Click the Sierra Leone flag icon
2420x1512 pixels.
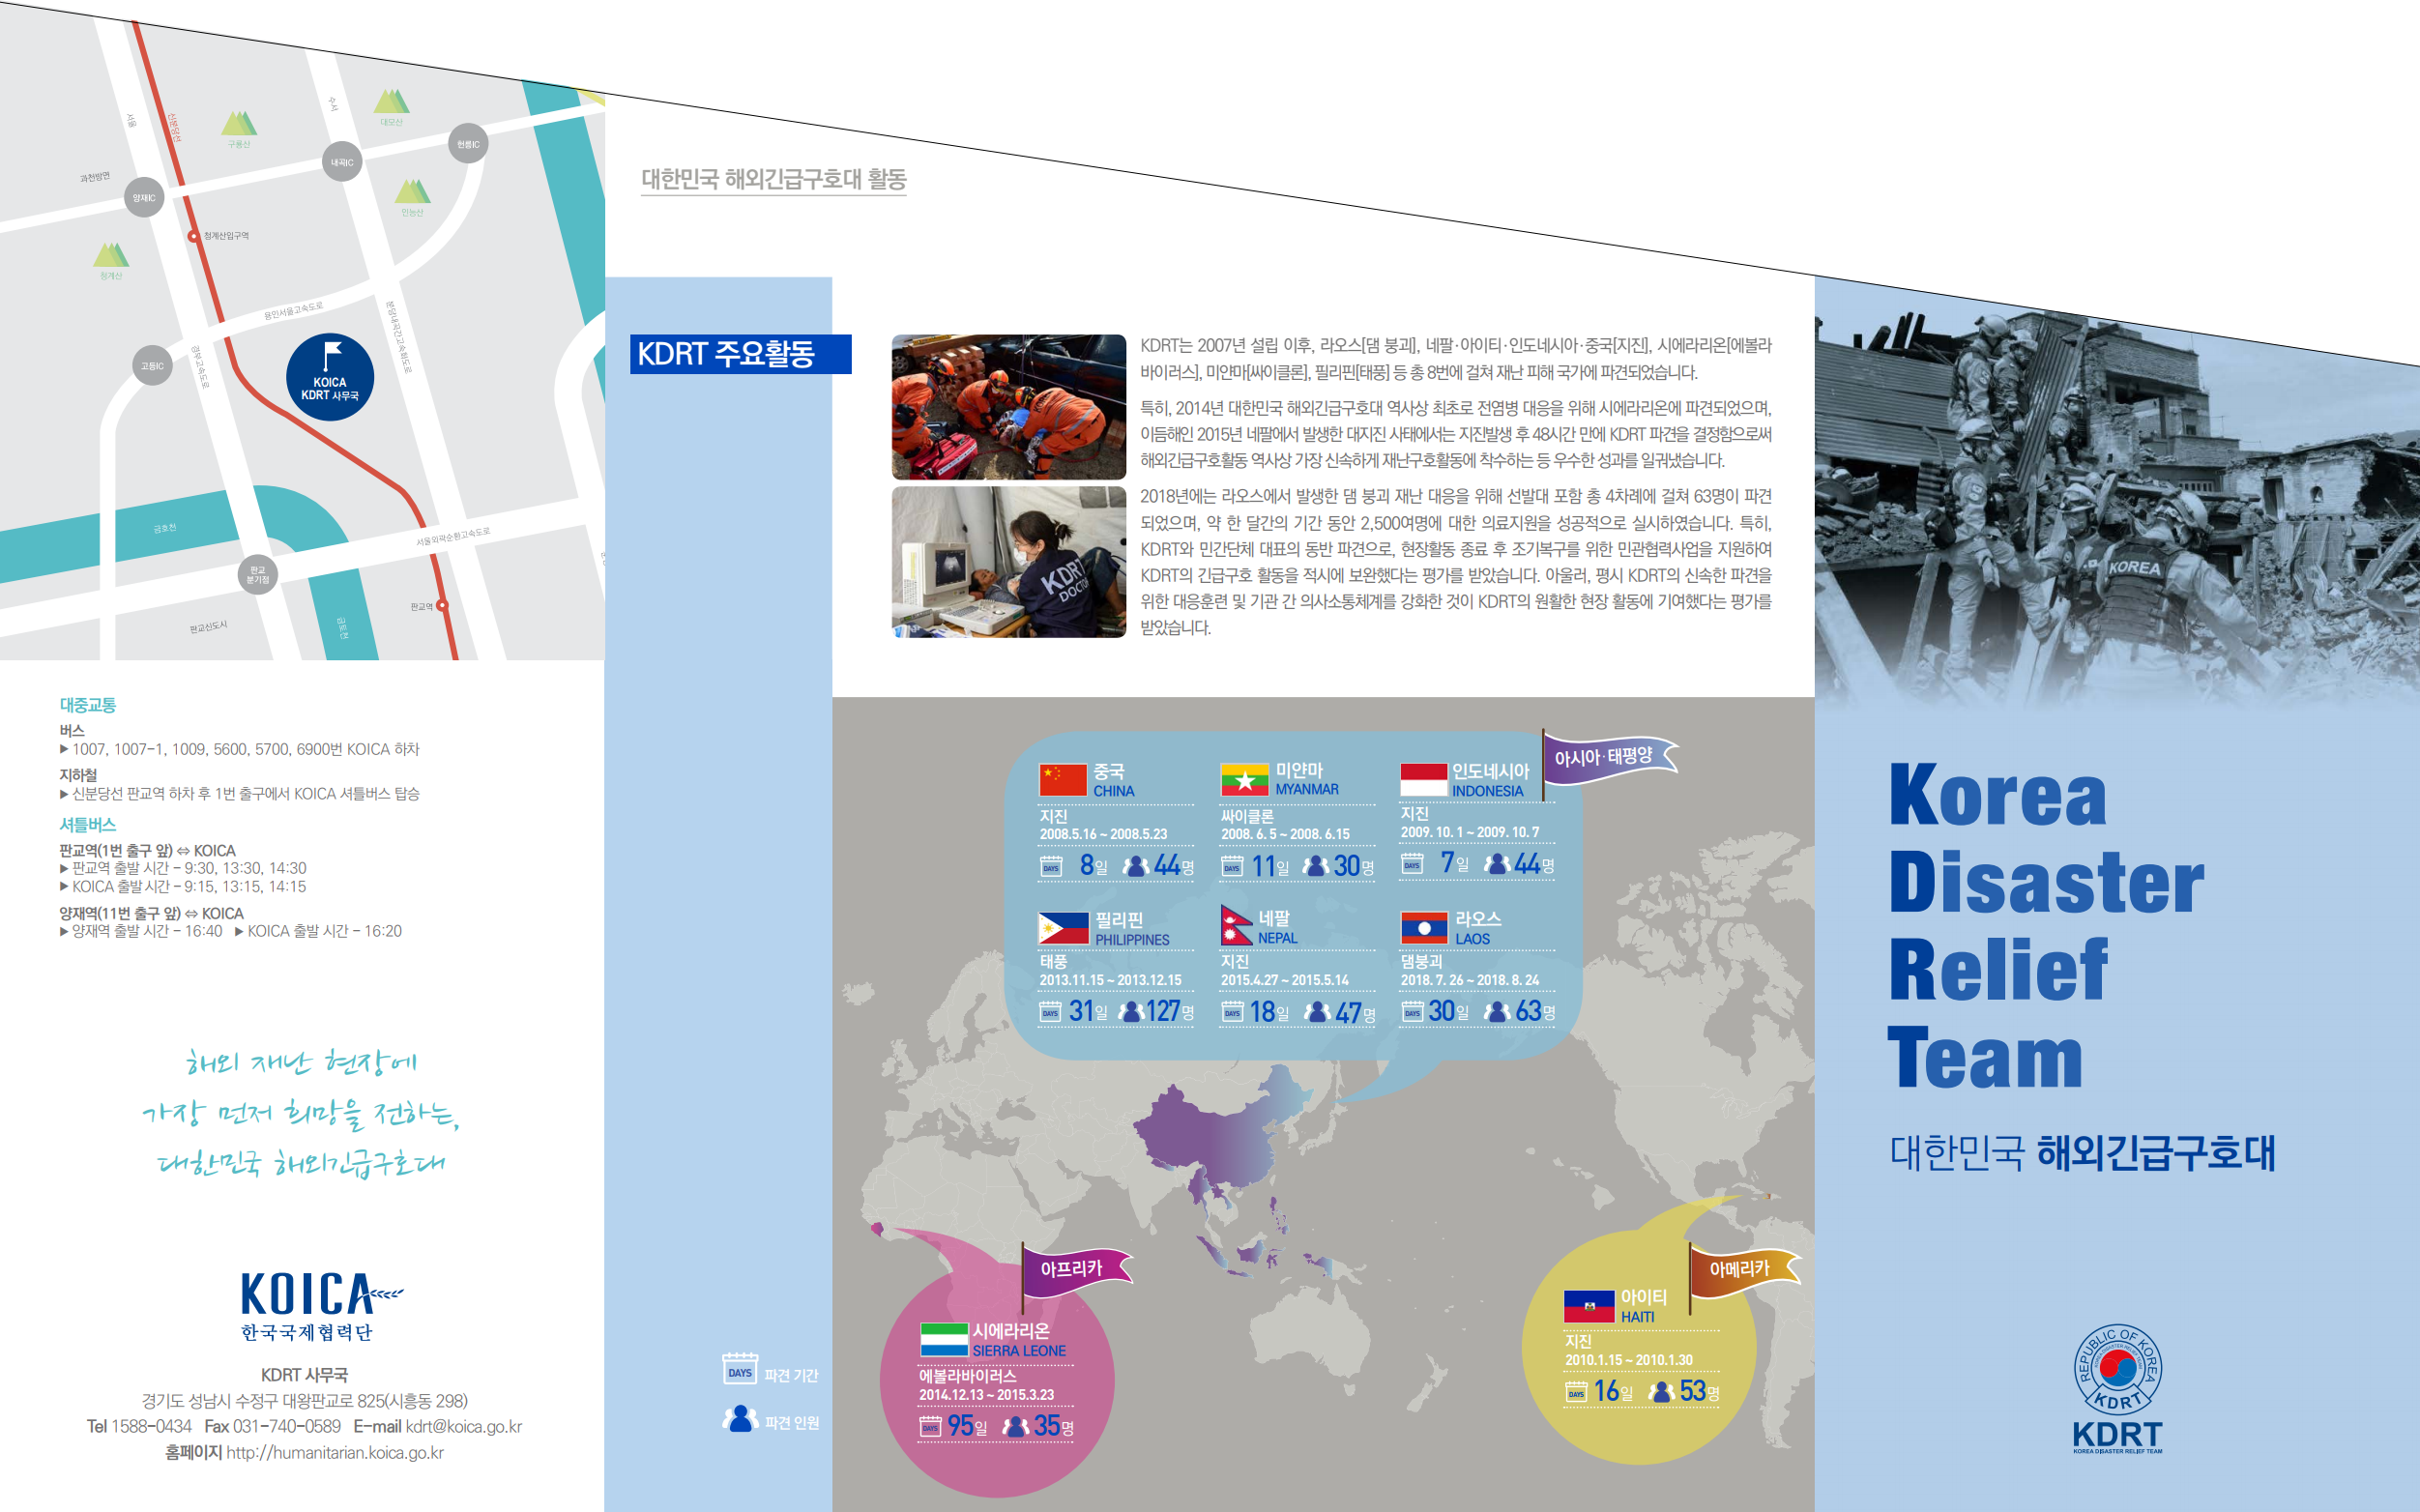click(x=944, y=1340)
